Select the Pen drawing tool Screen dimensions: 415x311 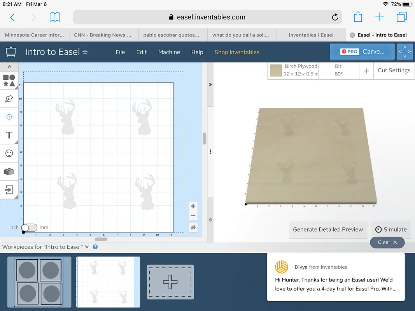coord(9,99)
